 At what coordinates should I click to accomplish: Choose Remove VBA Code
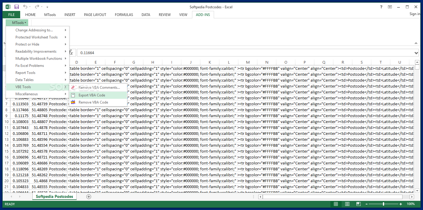(98, 102)
